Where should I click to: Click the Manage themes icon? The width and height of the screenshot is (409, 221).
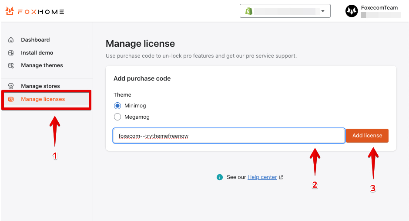[11, 65]
